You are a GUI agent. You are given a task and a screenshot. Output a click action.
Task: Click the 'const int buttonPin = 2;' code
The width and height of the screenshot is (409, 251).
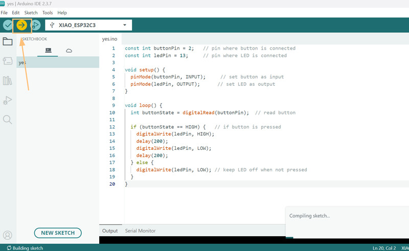(x=160, y=48)
